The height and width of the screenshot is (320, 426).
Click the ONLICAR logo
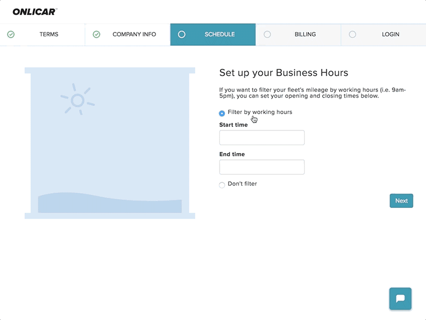click(35, 12)
